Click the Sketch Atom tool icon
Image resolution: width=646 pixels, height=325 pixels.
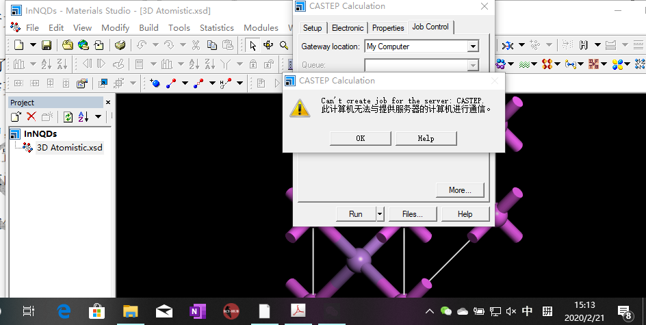click(x=155, y=83)
